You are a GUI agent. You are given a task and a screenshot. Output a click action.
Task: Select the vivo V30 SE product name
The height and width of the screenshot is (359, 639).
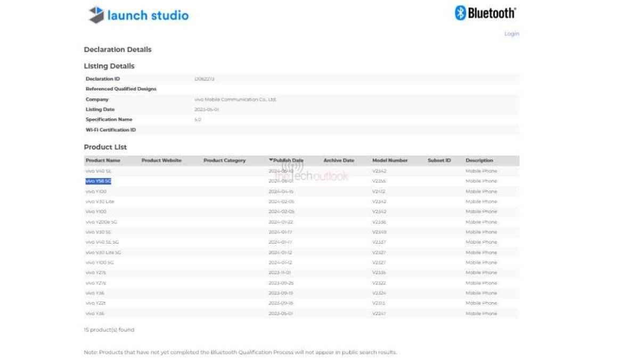99,232
